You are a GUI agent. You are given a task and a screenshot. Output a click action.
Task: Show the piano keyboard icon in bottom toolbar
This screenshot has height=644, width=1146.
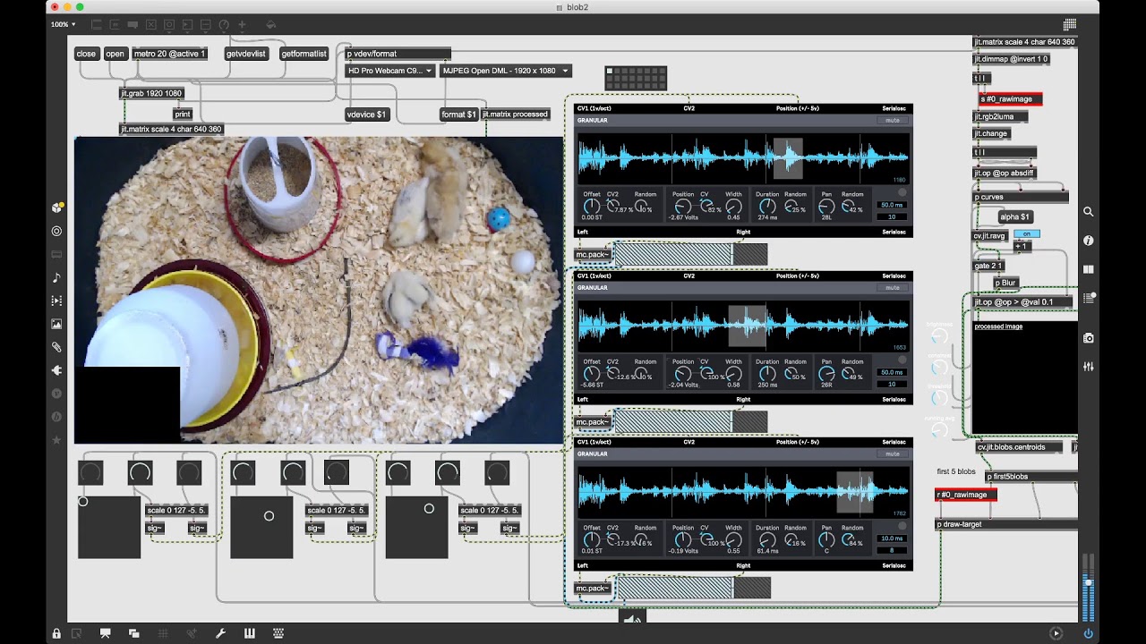249,633
